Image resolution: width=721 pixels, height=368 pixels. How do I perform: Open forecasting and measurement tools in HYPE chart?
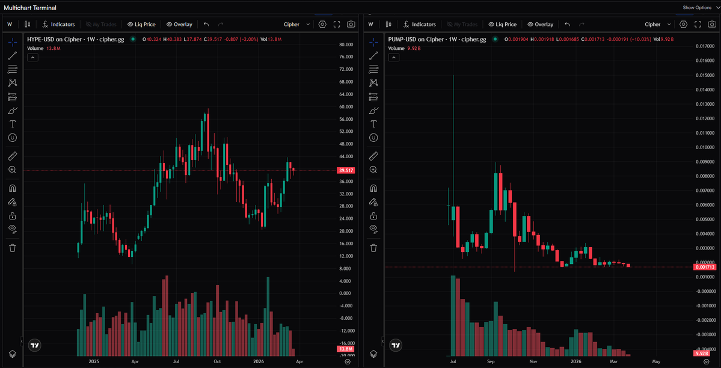pyautogui.click(x=13, y=97)
